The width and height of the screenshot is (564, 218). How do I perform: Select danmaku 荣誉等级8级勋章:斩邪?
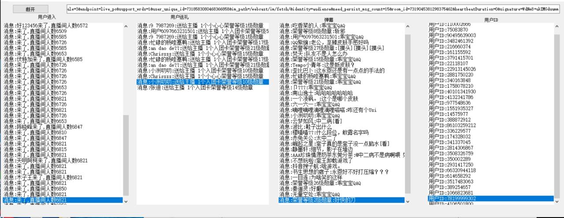click(x=341, y=32)
